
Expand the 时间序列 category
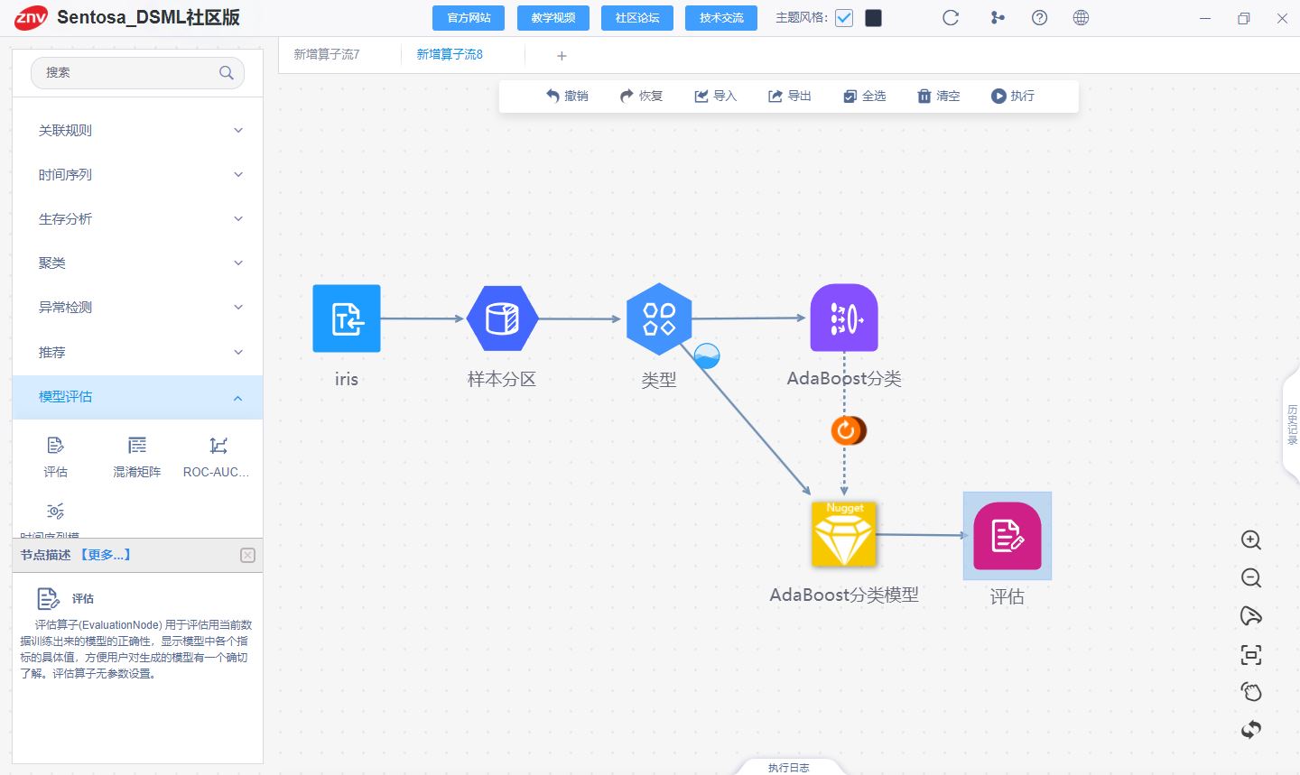(137, 174)
